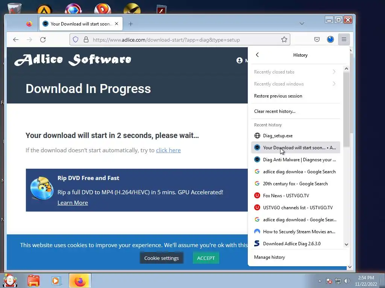385x288 pixels.
Task: Open Diag_setup.exe history entry
Action: point(296,135)
